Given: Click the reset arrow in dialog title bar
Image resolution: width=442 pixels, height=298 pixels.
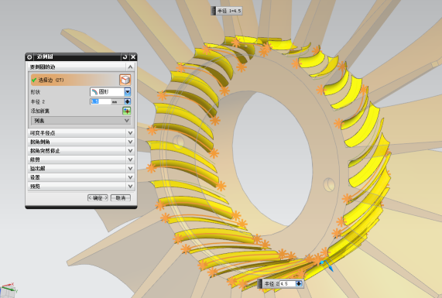Looking at the screenshot, I should pos(125,57).
